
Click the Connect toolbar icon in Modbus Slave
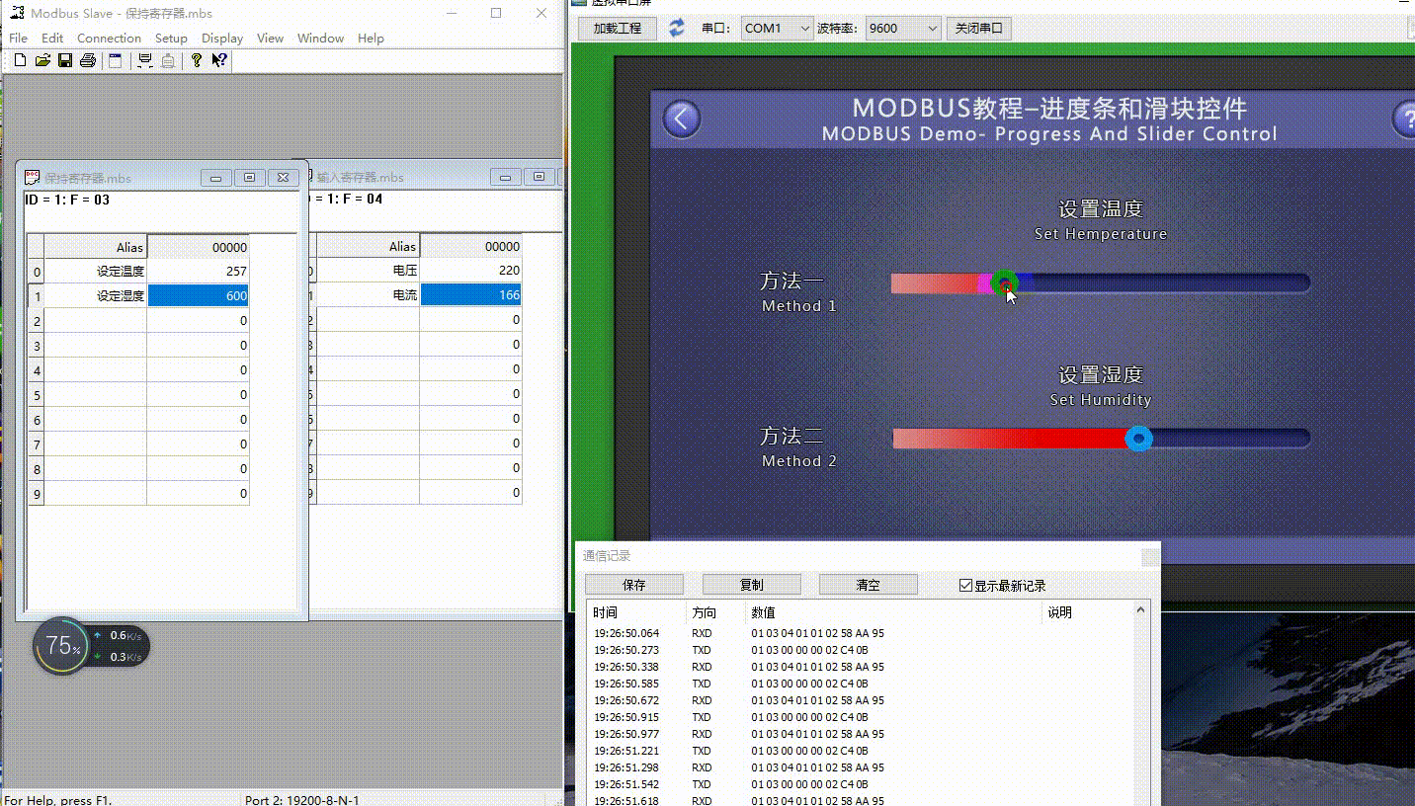click(145, 61)
